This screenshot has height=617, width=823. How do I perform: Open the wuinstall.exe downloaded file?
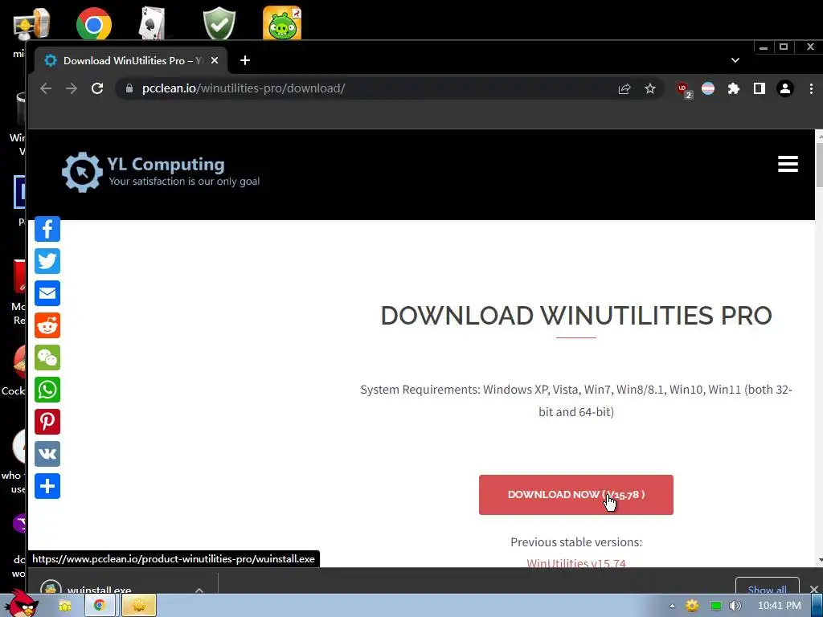(x=100, y=590)
